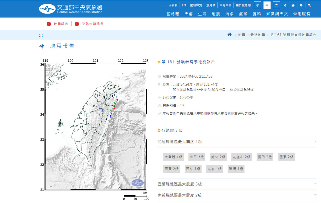
Task: Select medium font size 中
Action: coord(267,5)
